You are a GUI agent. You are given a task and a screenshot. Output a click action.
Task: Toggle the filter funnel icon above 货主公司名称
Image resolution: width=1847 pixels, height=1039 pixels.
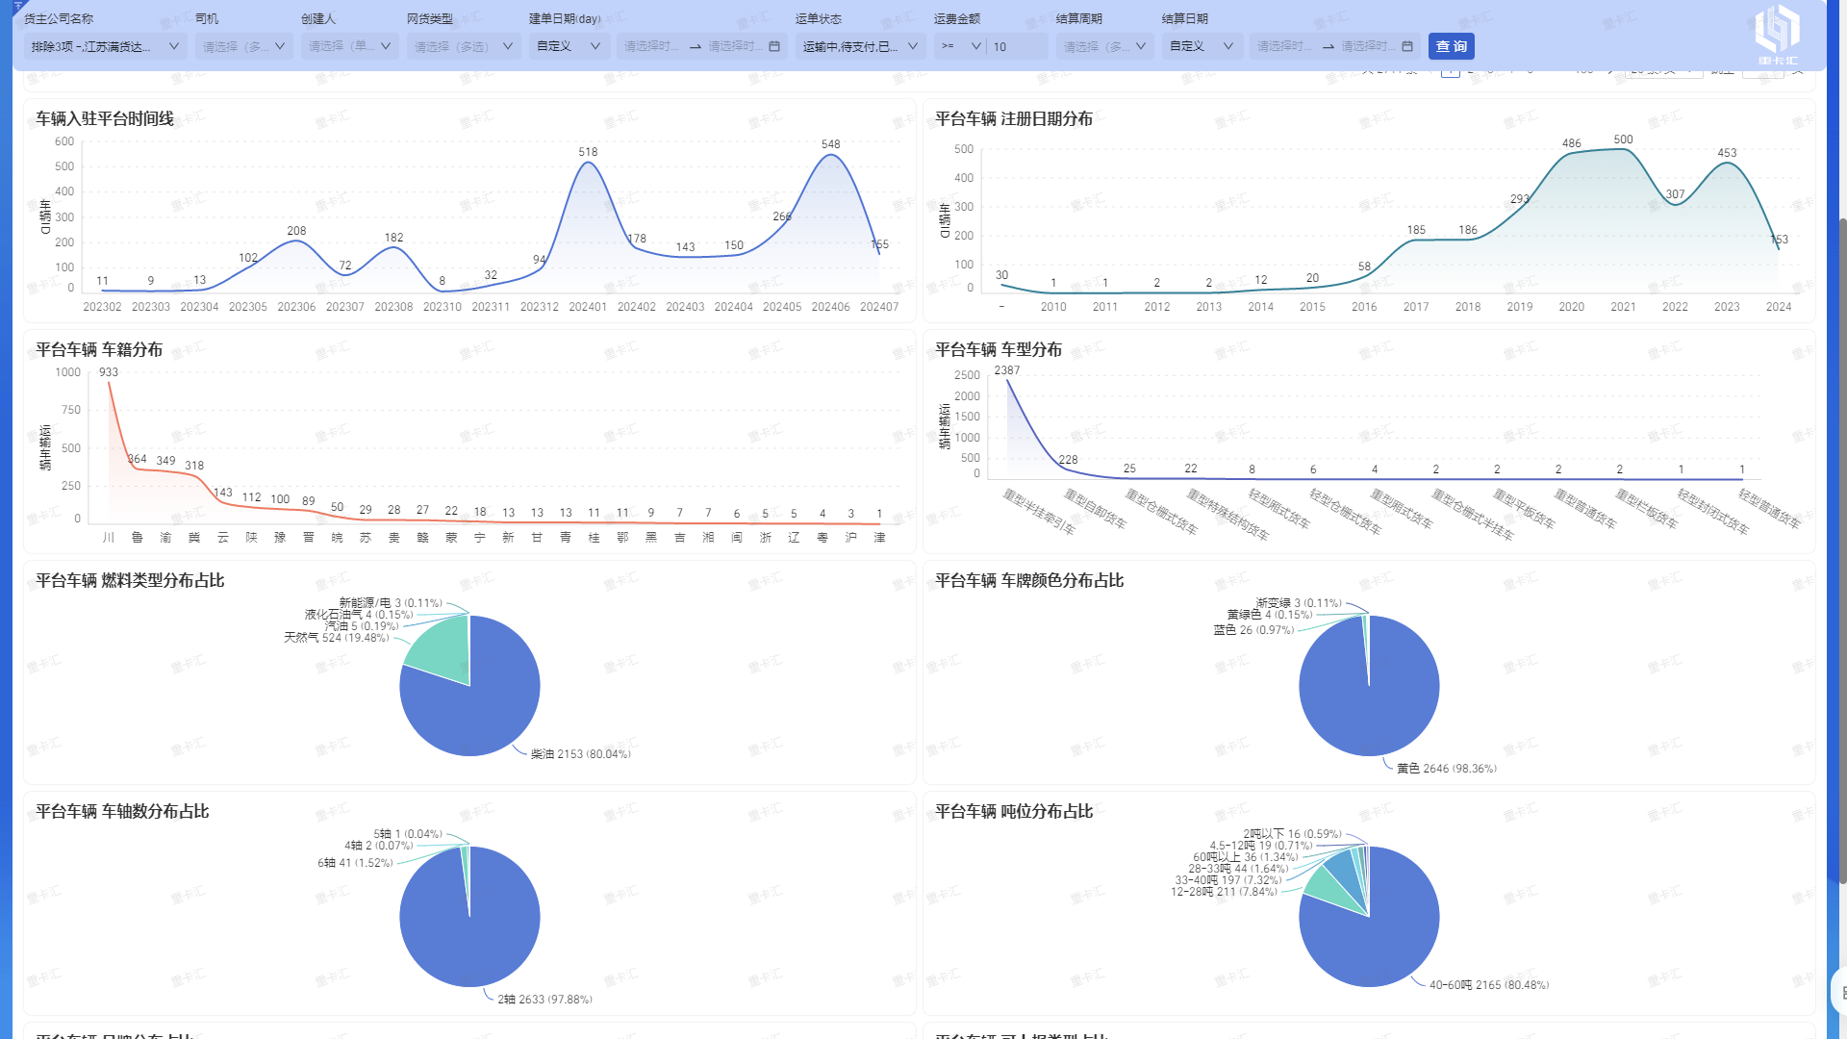tap(17, 6)
